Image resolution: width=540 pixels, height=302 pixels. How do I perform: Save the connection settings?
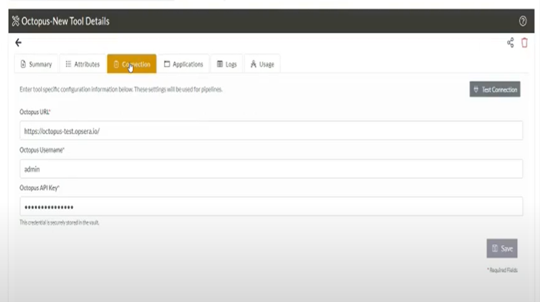502,249
